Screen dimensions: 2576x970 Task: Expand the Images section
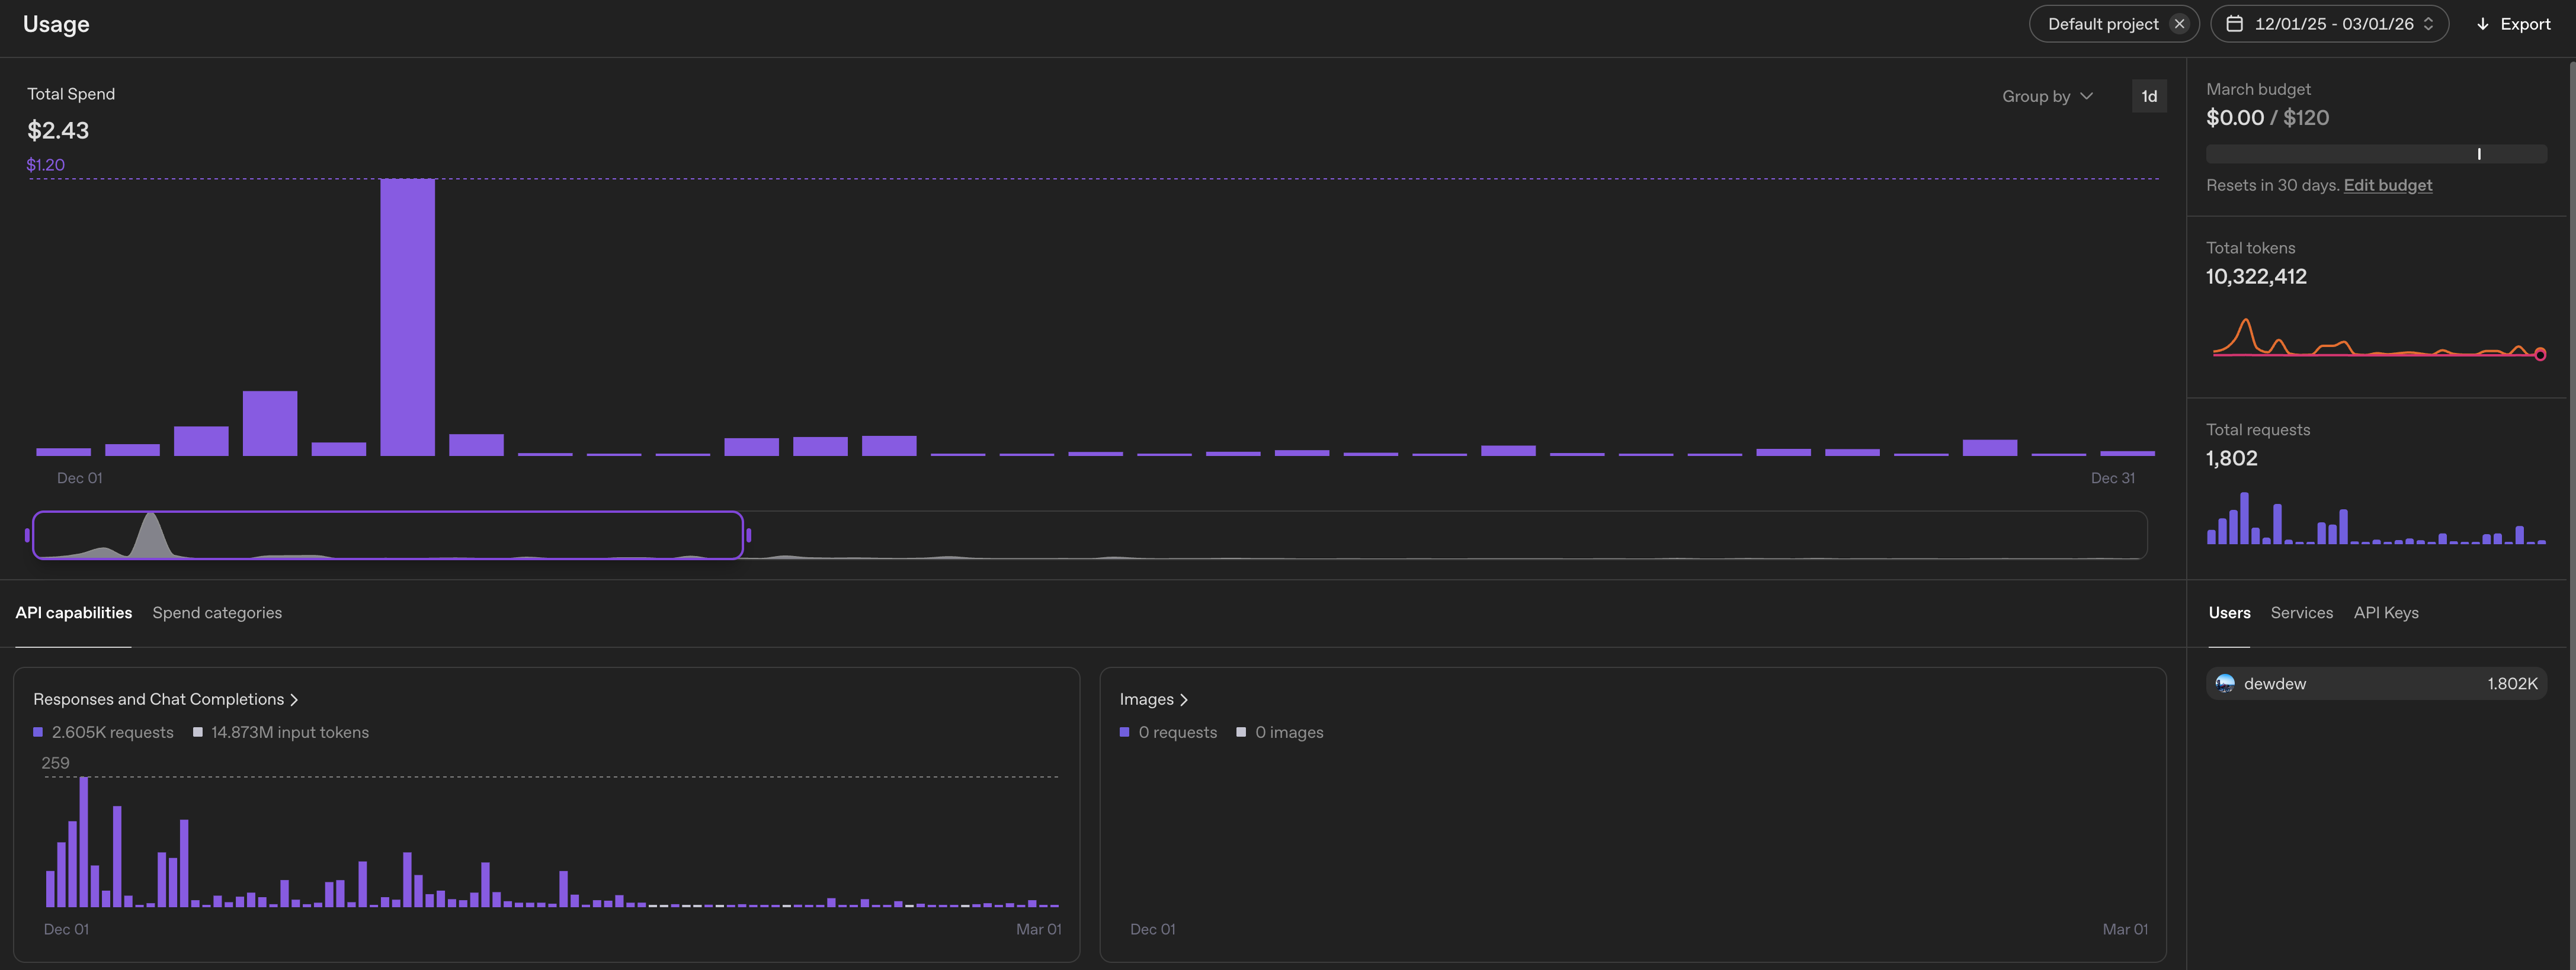click(x=1147, y=699)
